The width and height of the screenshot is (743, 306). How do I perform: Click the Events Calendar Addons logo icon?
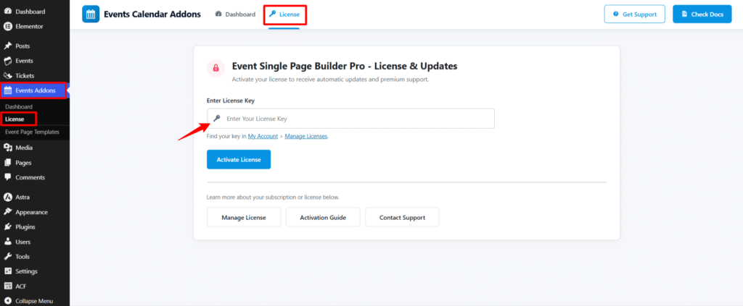(91, 14)
